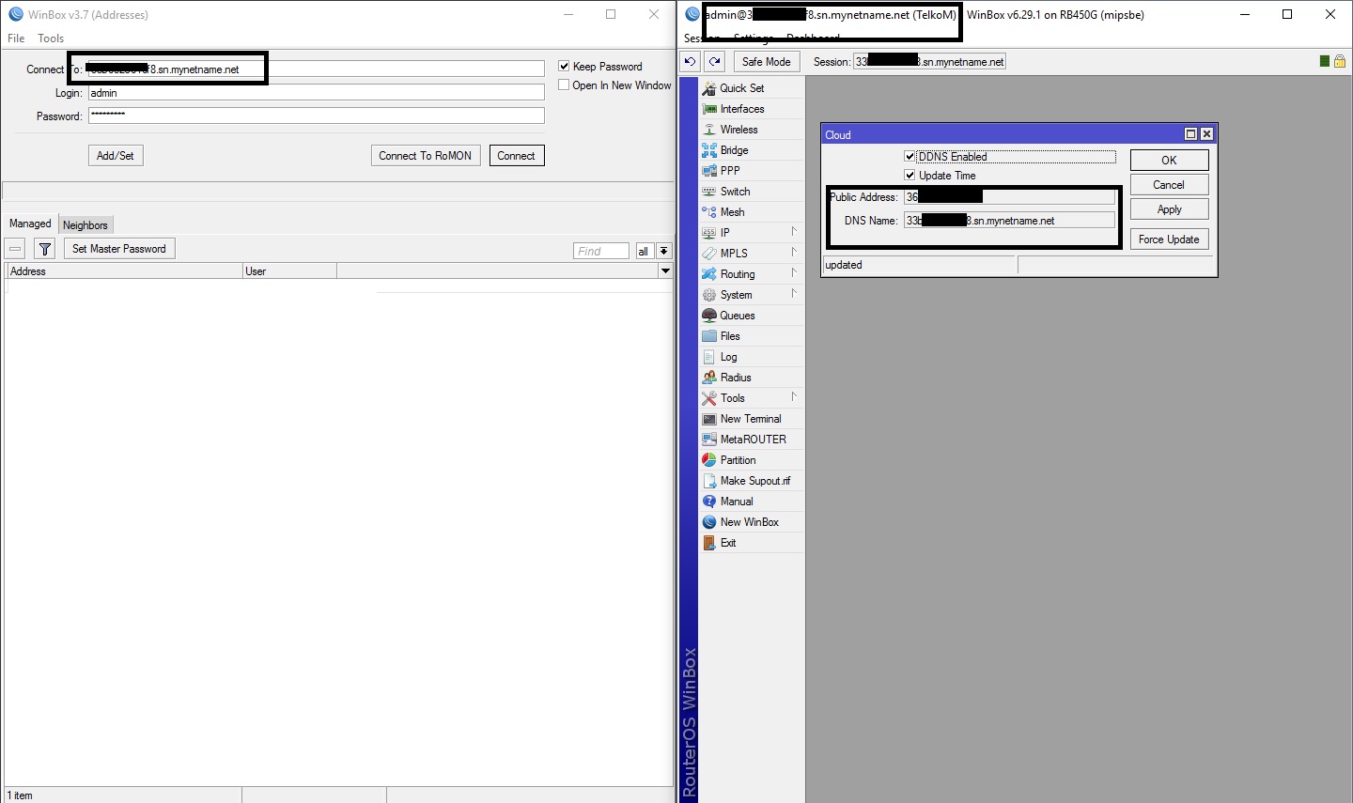This screenshot has height=803, width=1353.
Task: Click the undo arrow toolbar icon
Action: pos(691,62)
